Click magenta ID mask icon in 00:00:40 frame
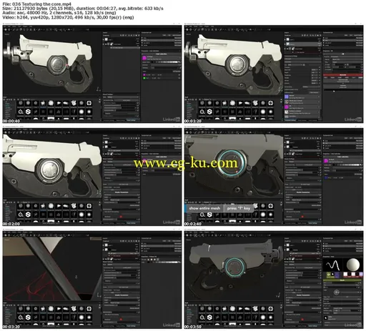The height and width of the screenshot is (331, 366). tap(144, 58)
